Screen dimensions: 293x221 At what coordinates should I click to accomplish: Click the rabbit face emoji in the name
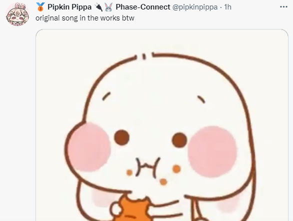click(x=108, y=7)
